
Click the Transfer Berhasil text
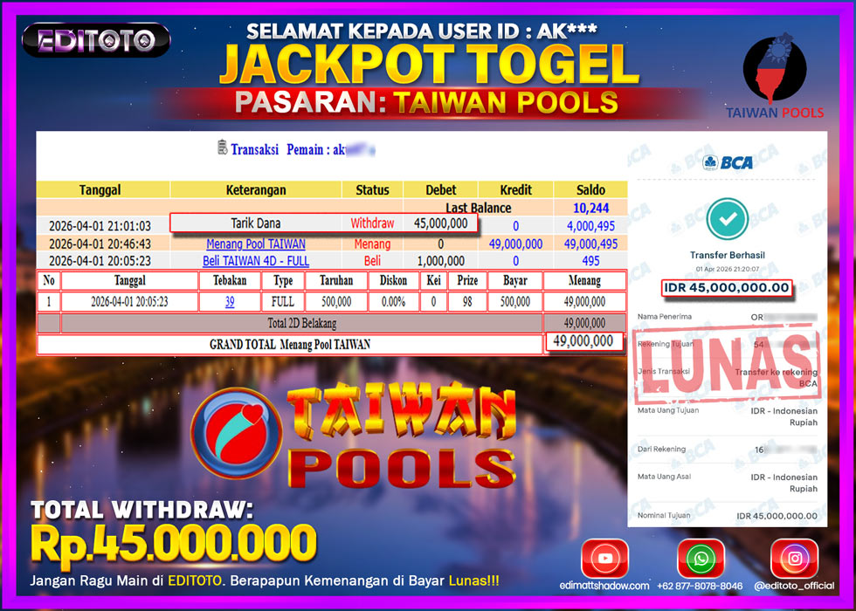[727, 255]
